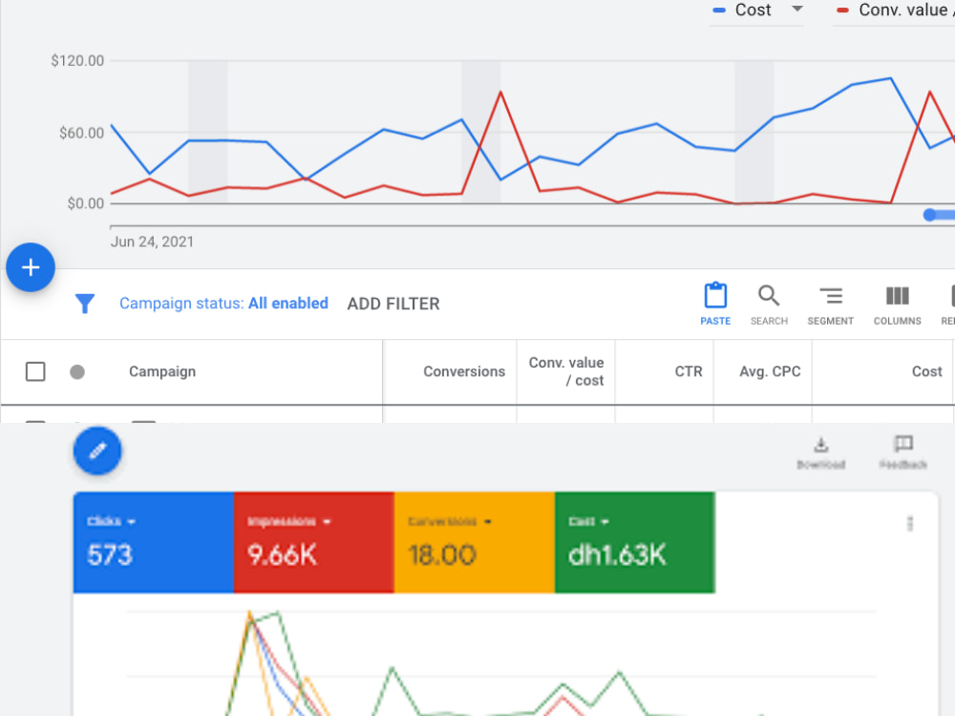Screen dimensions: 955x716
Task: Click the $0.00 axis label
Action: click(85, 203)
